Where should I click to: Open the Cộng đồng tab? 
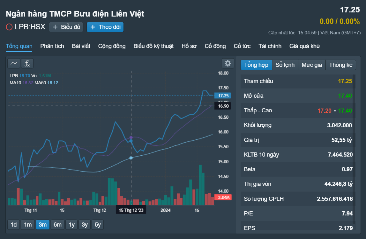coord(112,46)
